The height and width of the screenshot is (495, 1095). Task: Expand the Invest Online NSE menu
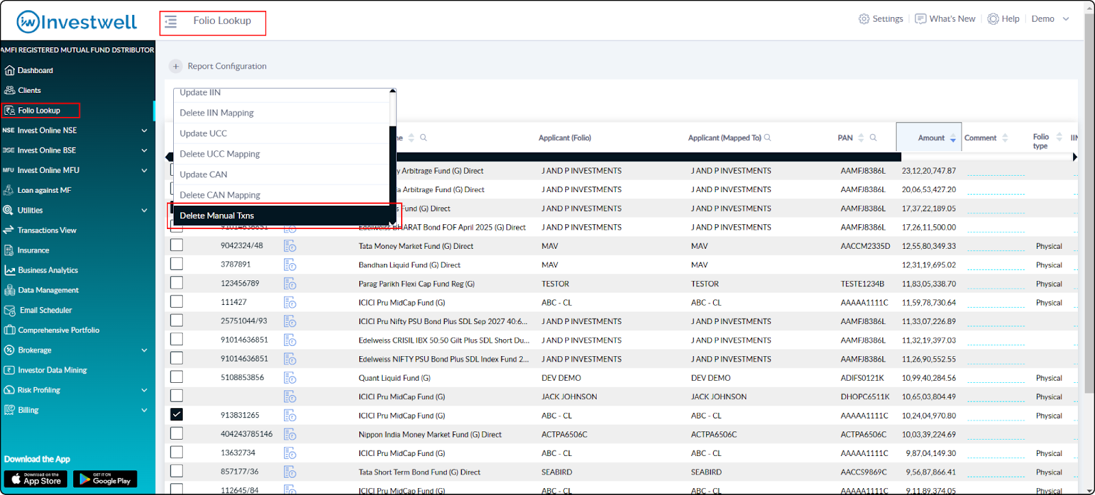coord(144,131)
